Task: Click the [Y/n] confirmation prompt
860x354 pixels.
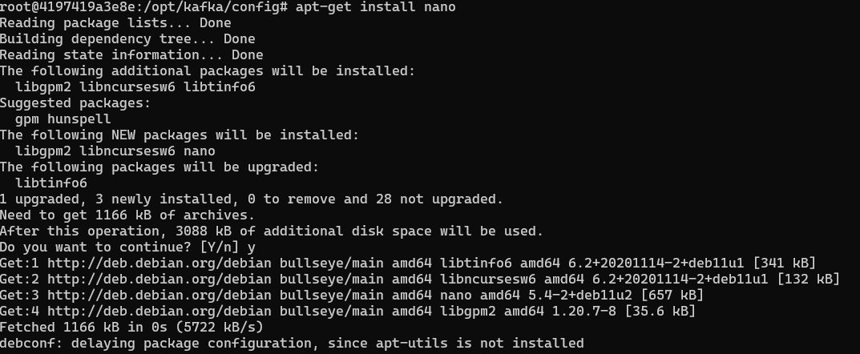Action: [220, 247]
